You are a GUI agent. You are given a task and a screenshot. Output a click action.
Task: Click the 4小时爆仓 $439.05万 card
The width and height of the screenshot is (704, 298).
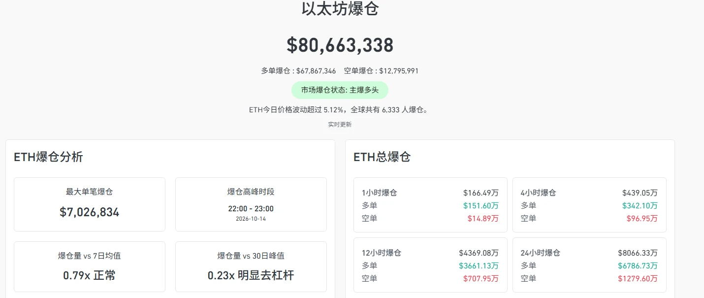(x=589, y=205)
